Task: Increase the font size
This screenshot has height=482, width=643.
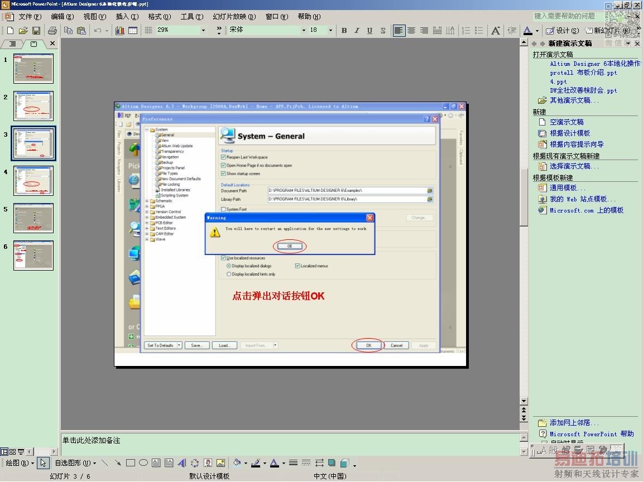Action: [496, 30]
